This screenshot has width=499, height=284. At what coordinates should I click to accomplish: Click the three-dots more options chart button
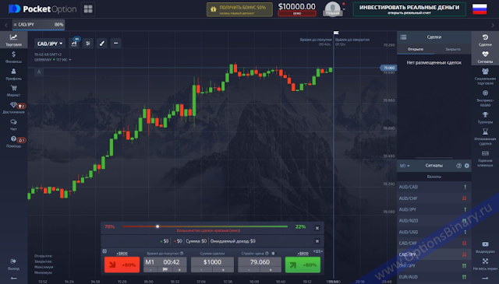tap(116, 44)
